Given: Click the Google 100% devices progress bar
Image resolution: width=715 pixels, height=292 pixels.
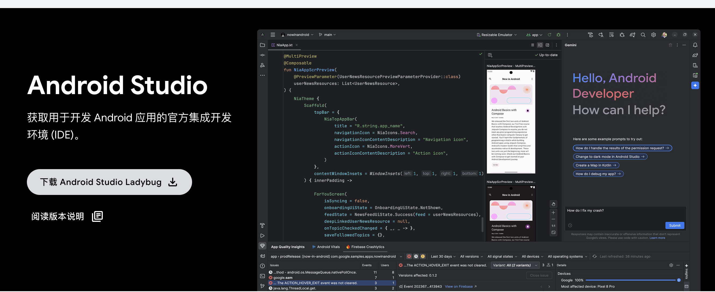Looking at the screenshot, I should tap(630, 280).
